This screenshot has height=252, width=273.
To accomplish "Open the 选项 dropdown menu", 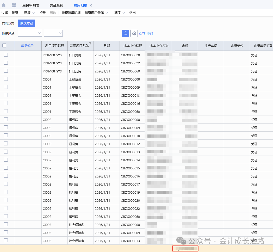I will (124, 13).
